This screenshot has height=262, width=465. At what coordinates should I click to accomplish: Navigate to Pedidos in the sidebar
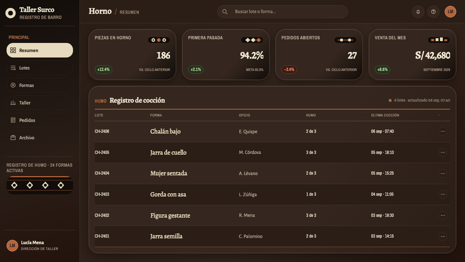pyautogui.click(x=40, y=120)
